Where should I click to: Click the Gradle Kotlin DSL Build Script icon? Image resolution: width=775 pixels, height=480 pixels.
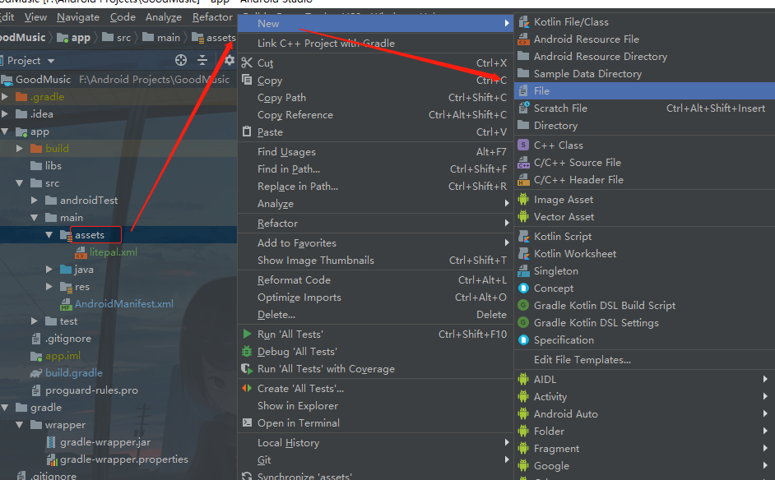coord(523,306)
